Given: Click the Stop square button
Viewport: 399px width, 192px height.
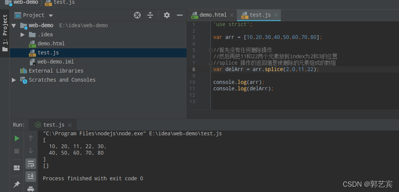Looking at the screenshot, I should (x=17, y=151).
